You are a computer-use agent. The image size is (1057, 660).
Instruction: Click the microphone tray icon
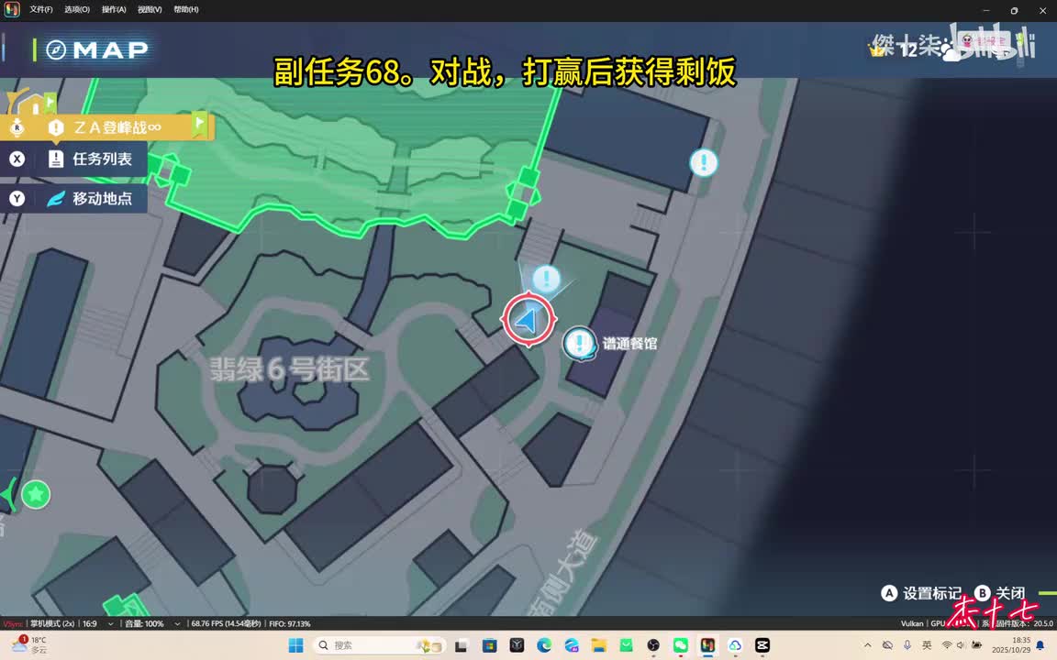[907, 645]
